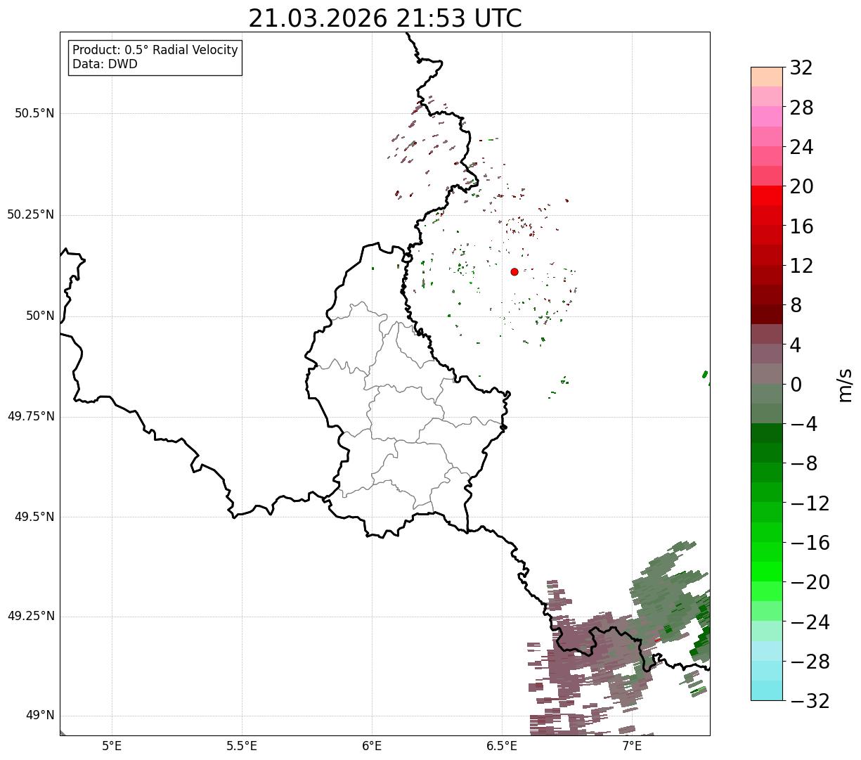Click the colorbar tick value 12
The width and height of the screenshot is (861, 760).
801,266
